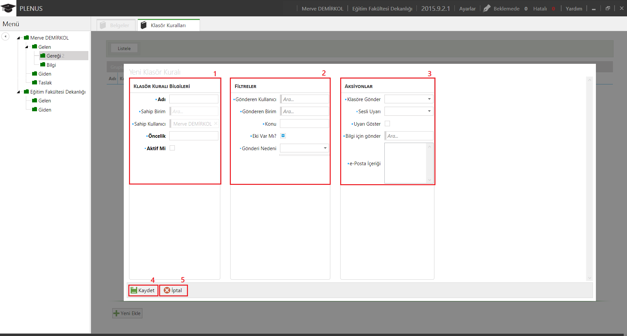Viewport: 627px width, 336px height.
Task: Click the Belgeler tab book icon
Action: pos(103,25)
